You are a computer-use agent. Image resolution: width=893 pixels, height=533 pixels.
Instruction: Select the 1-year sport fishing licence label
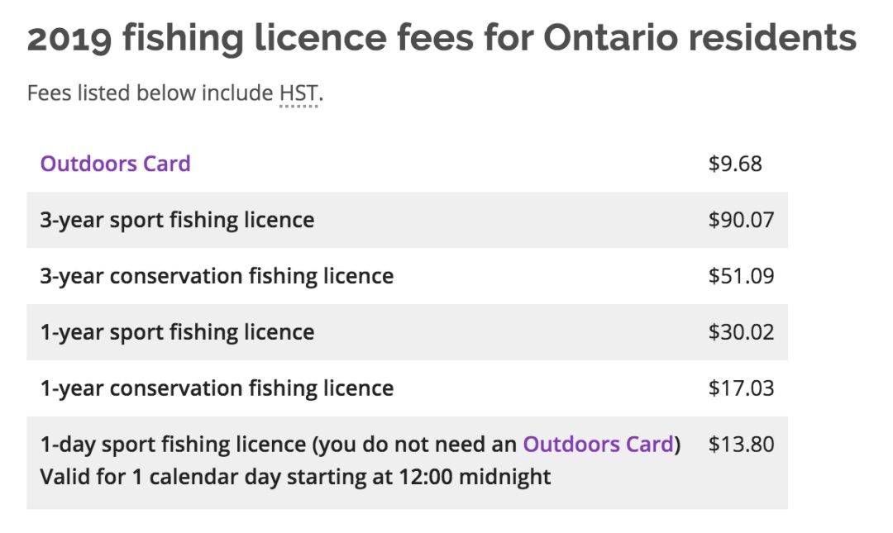click(177, 332)
